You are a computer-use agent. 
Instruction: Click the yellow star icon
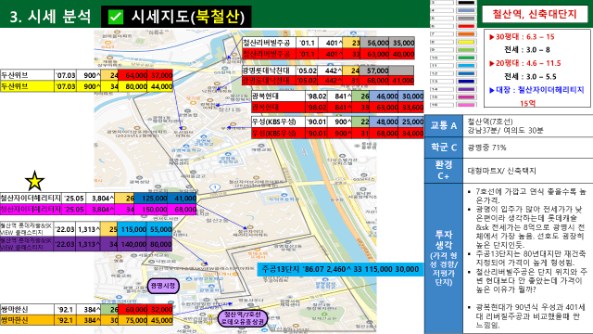34,181
